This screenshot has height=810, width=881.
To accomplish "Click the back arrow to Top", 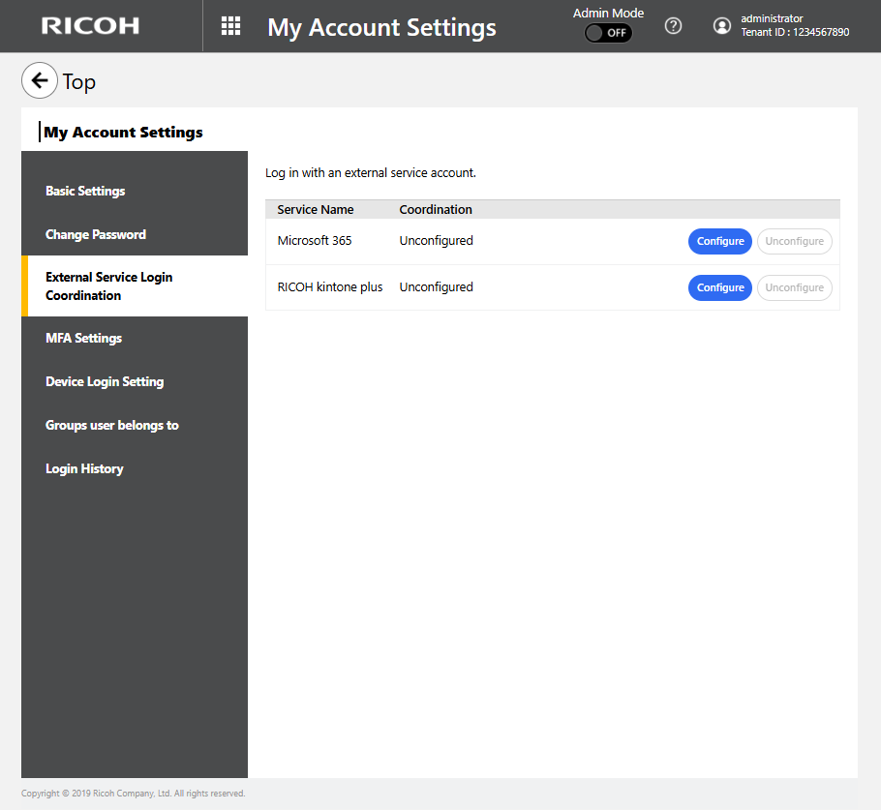I will 40,81.
